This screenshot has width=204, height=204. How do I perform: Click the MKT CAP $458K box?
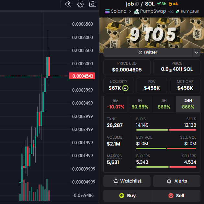(185, 85)
